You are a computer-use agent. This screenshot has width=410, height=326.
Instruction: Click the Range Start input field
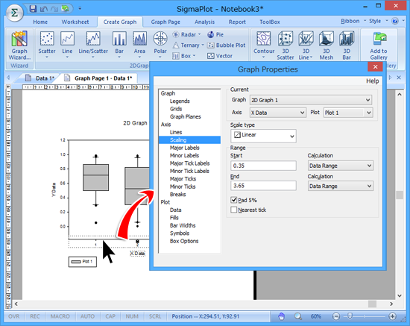point(263,166)
